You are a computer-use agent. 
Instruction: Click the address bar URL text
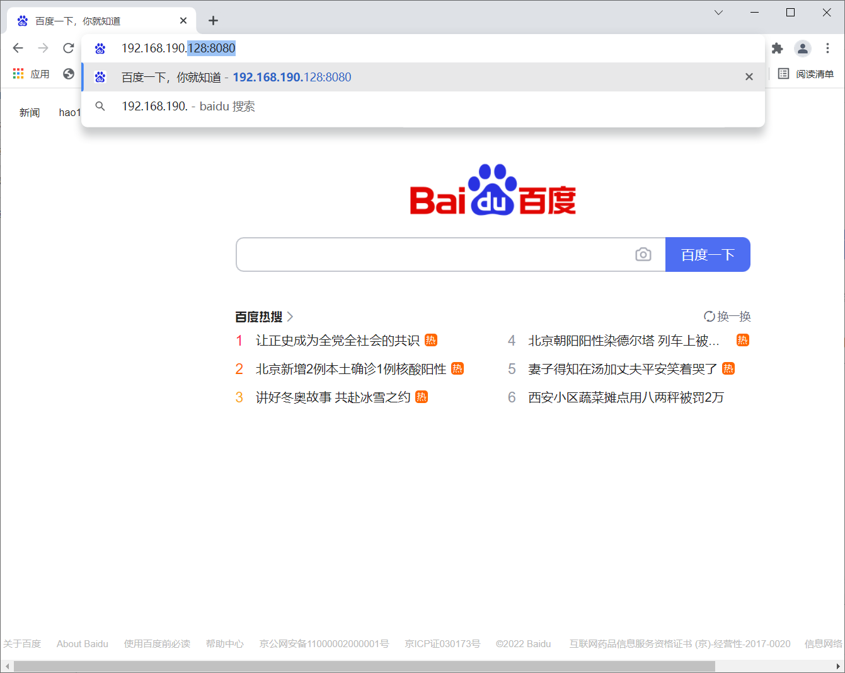pyautogui.click(x=178, y=48)
